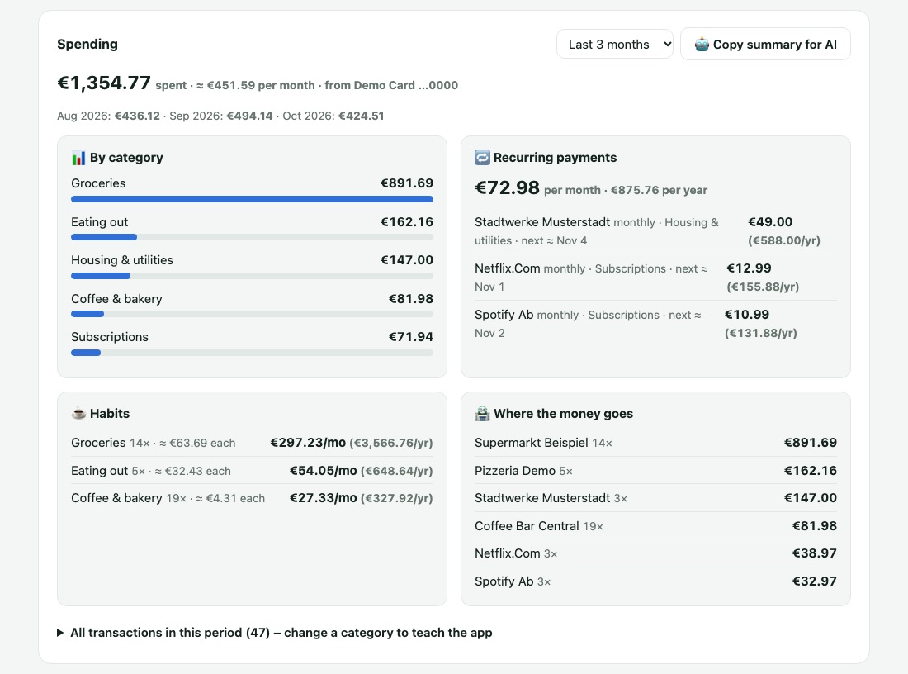Click the Housing & utilities progress bar

[x=252, y=276]
